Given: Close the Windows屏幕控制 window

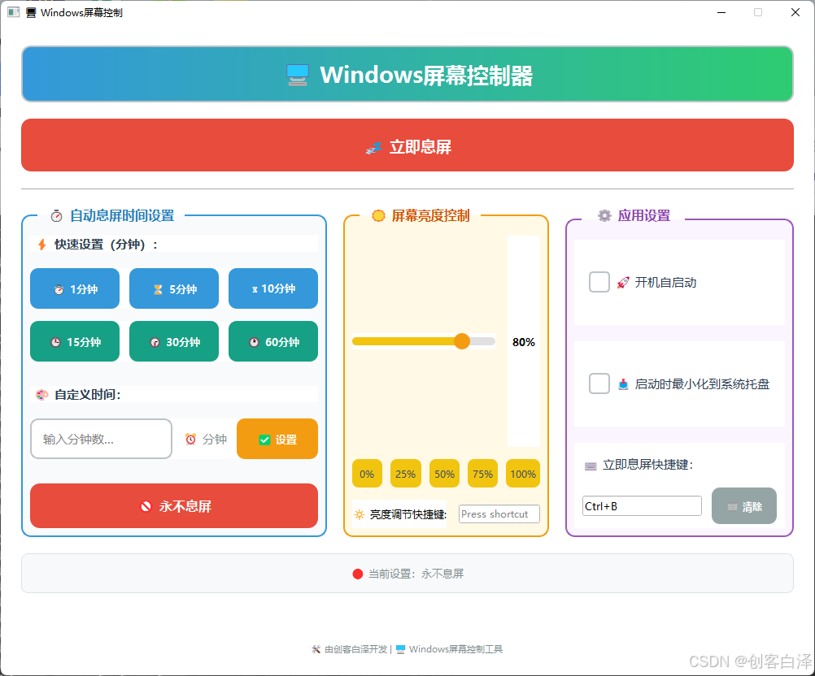Looking at the screenshot, I should pos(795,12).
